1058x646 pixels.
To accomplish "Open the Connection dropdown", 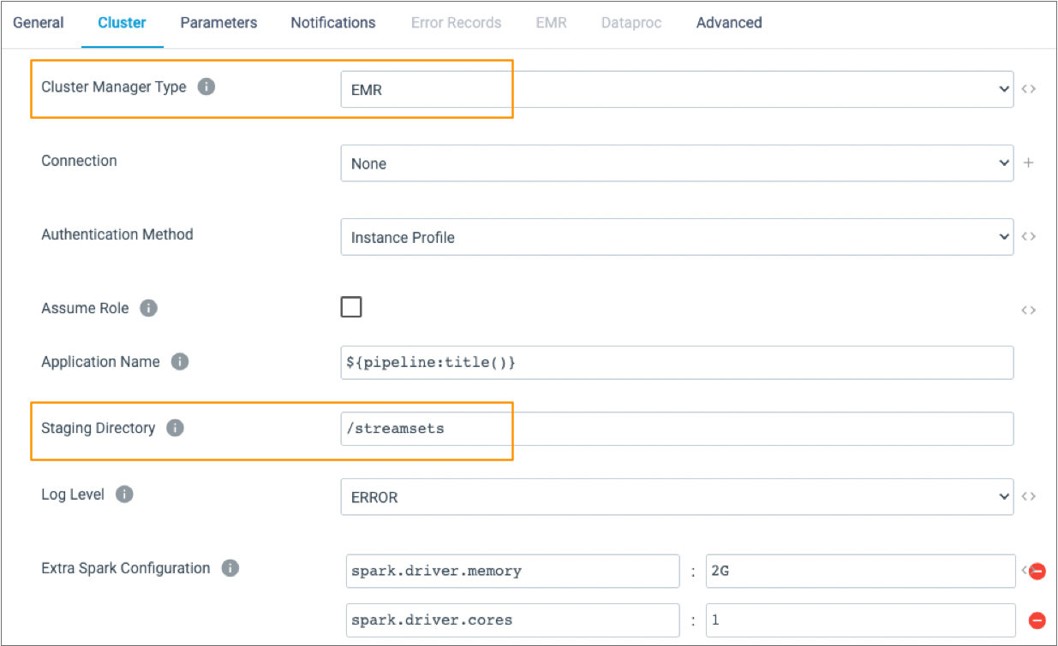I will pyautogui.click(x=1004, y=163).
